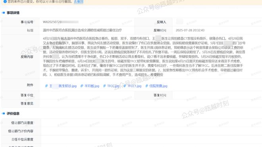Click the paperclip icon beside 半月板.jpg

point(82,86)
